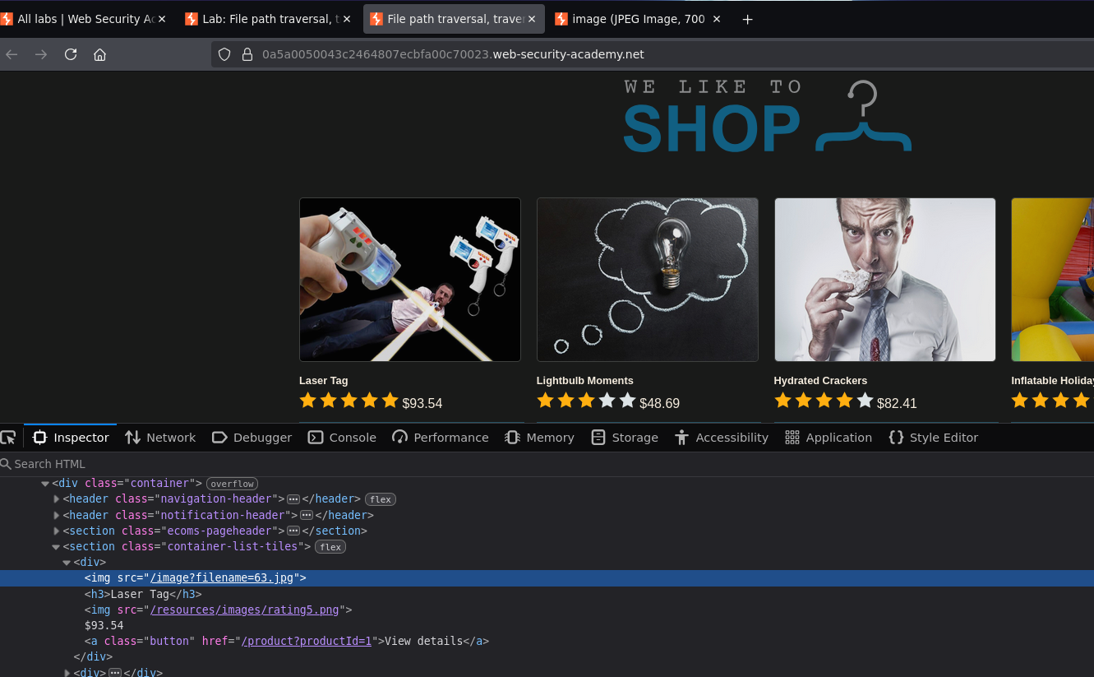Click the ellipsis badge in navigation-header row

293,499
